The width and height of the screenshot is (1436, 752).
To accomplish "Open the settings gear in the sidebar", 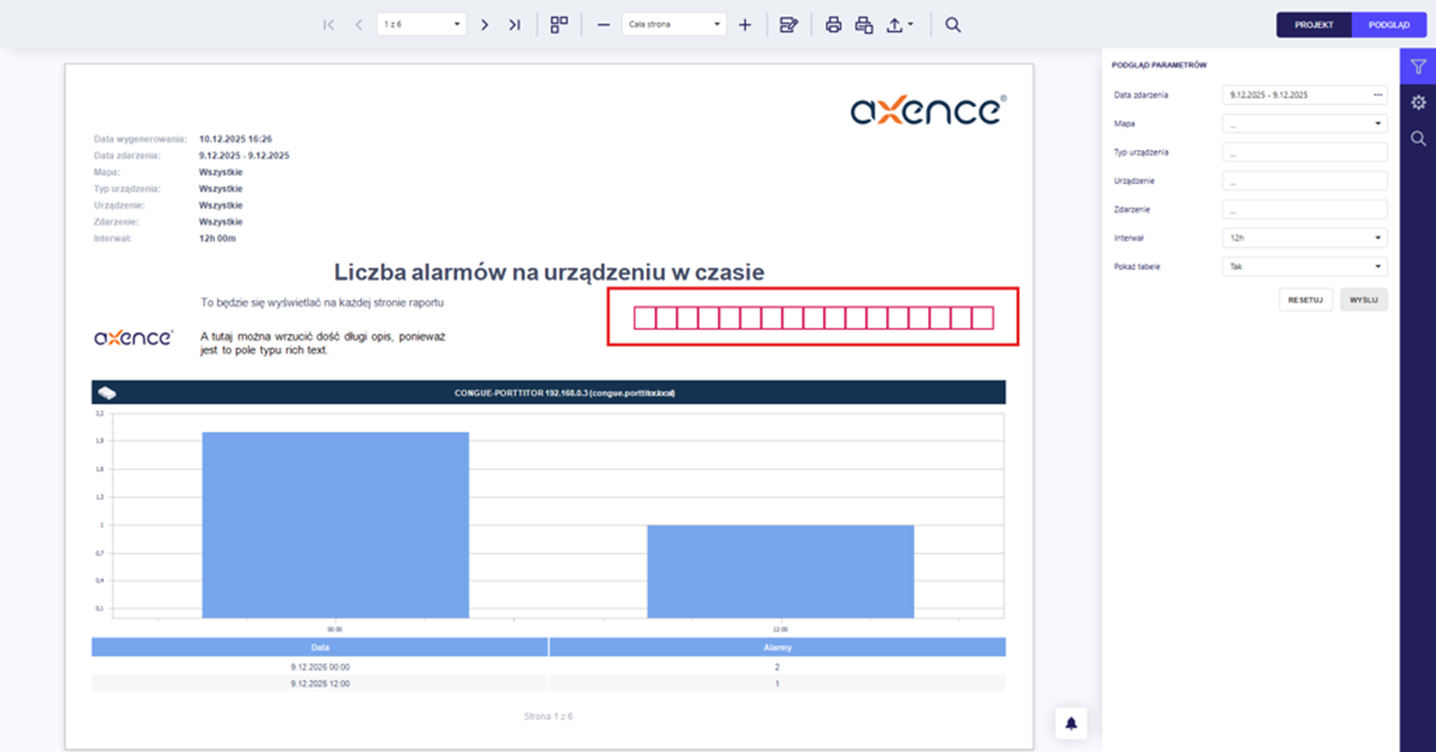I will pyautogui.click(x=1418, y=102).
